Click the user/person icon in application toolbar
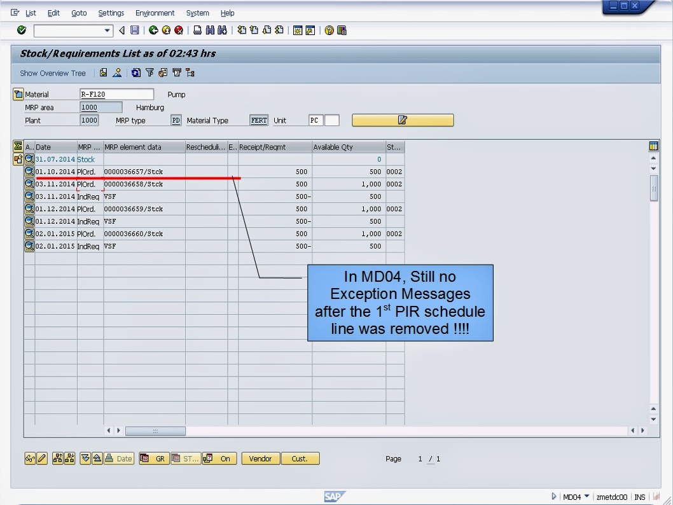This screenshot has width=673, height=505. (x=117, y=73)
